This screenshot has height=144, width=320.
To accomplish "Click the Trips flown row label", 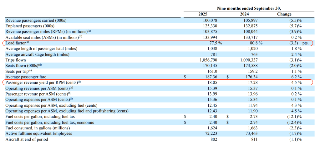I will click(16, 60).
